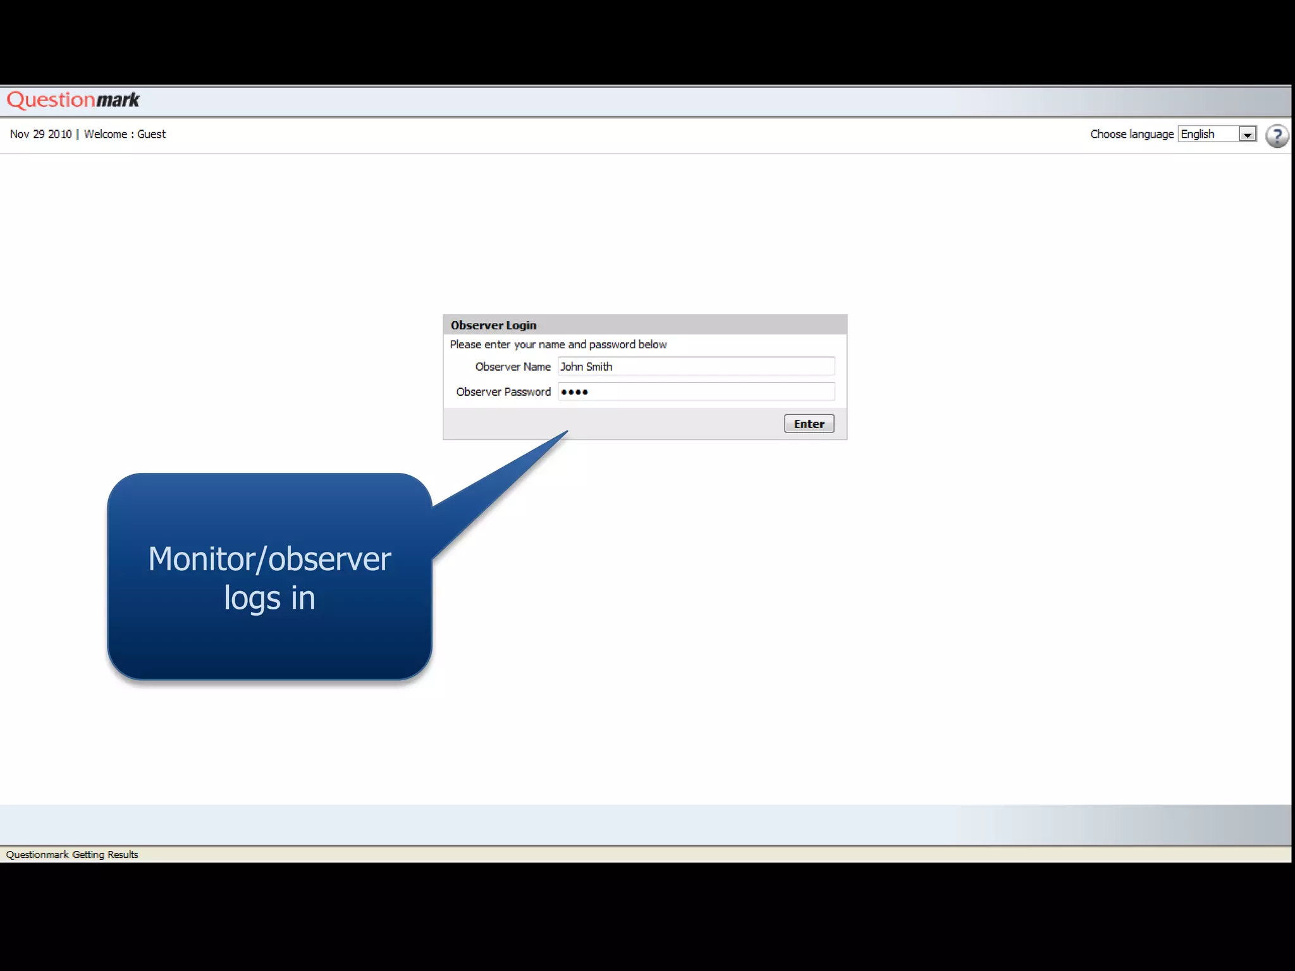The width and height of the screenshot is (1295, 971).
Task: Focus the Observer Password field
Action: click(x=696, y=392)
